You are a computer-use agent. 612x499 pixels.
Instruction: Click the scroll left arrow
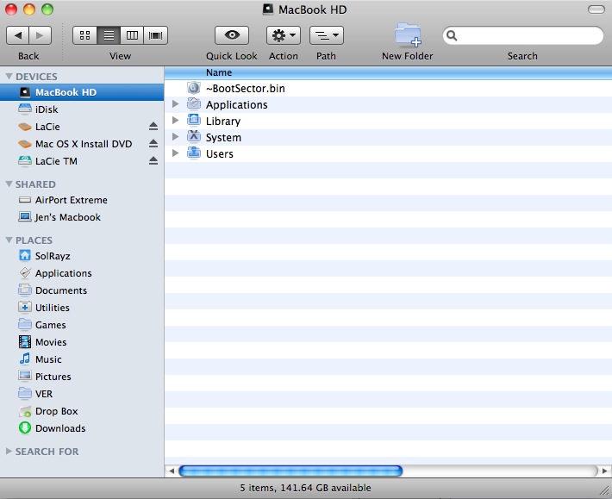click(x=172, y=471)
